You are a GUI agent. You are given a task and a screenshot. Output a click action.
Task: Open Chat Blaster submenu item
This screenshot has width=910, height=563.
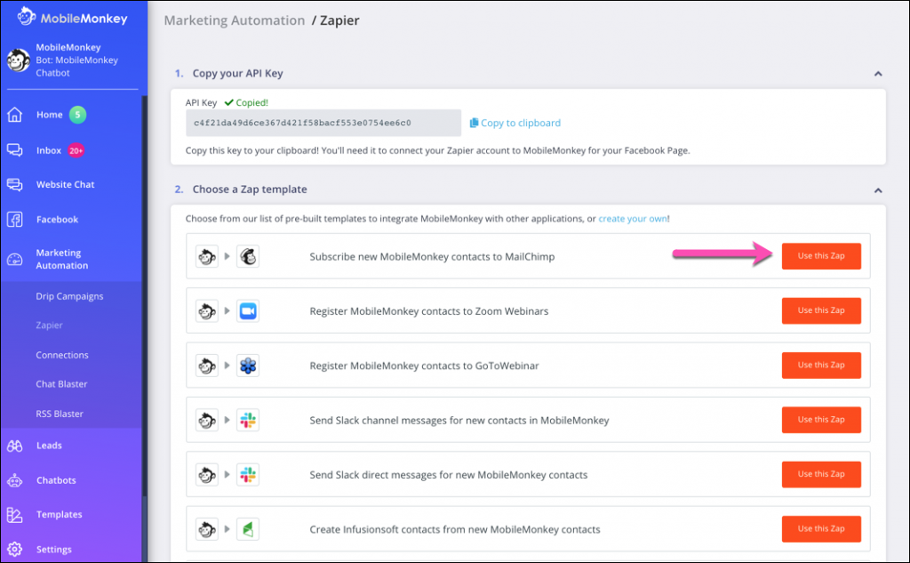(x=61, y=384)
